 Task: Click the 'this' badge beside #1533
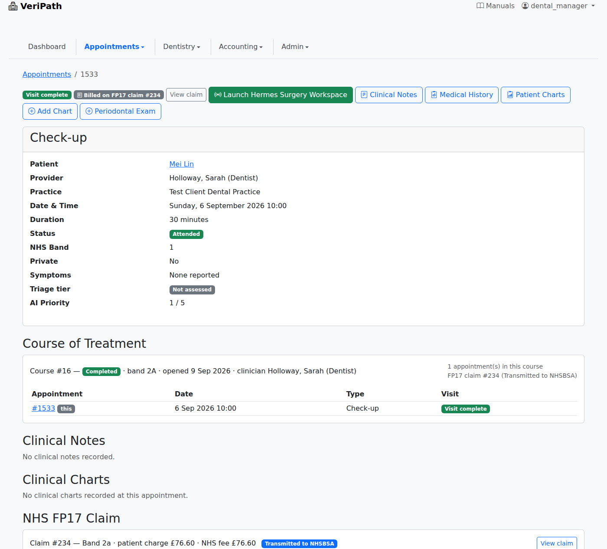pos(66,409)
